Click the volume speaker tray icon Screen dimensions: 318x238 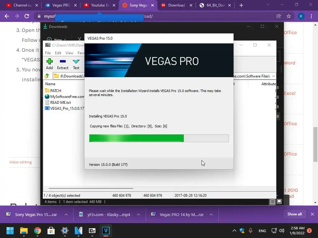tap(281, 231)
